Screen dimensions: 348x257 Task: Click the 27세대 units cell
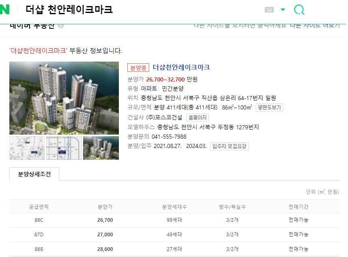174,249
